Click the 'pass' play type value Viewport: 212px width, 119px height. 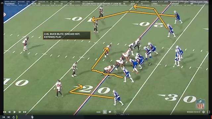[x=132, y=4]
